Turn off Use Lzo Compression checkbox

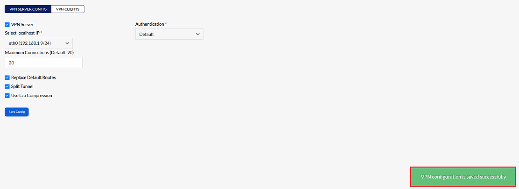7,95
